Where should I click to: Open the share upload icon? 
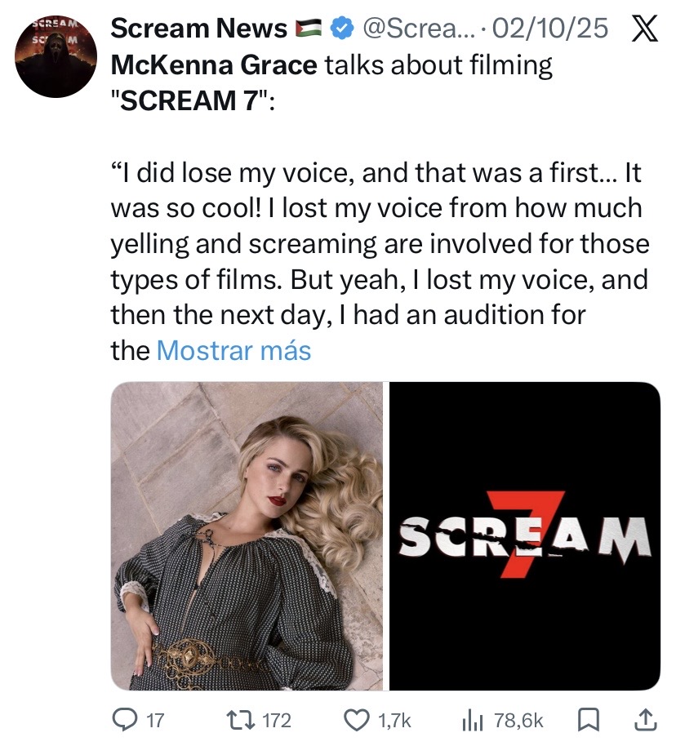pyautogui.click(x=645, y=721)
